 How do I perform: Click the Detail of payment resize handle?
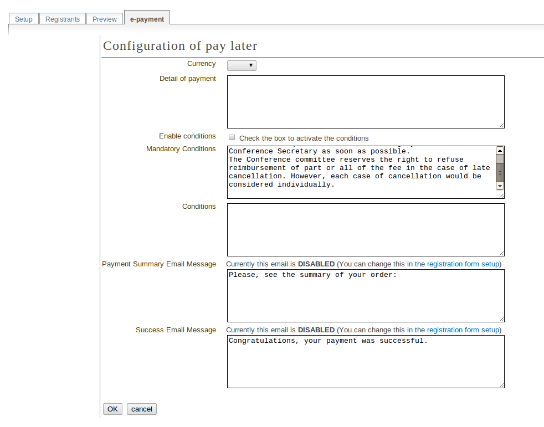(502, 126)
